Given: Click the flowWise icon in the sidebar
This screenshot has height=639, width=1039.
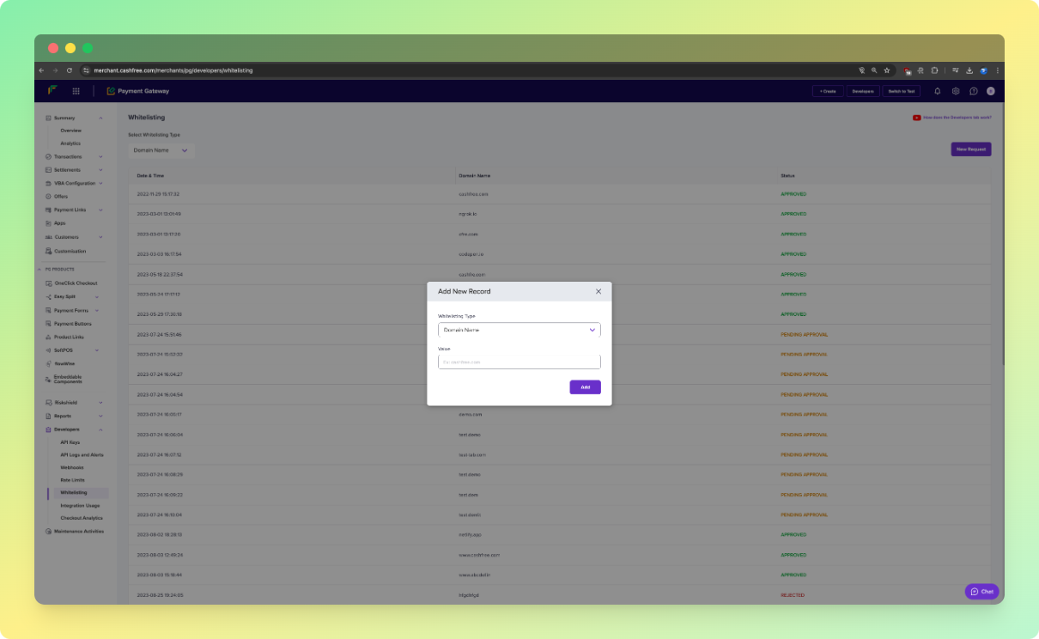Looking at the screenshot, I should pos(48,363).
